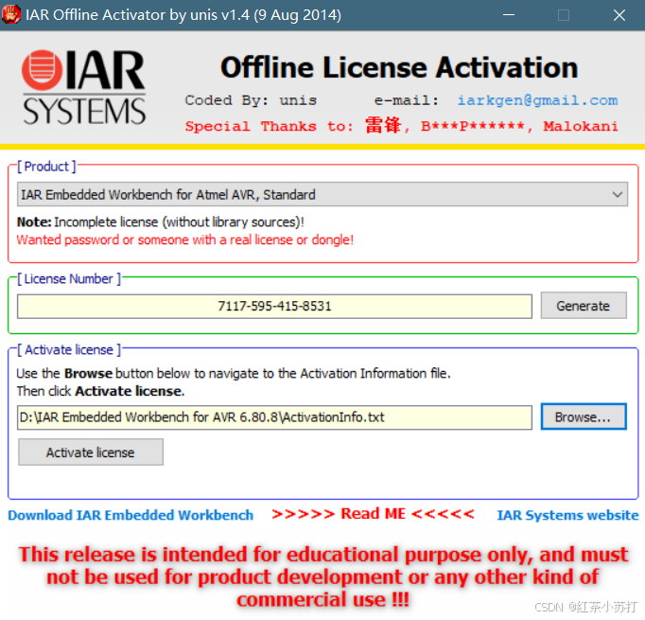
Task: Click the 'Special Thanks to' line
Action: (x=402, y=125)
